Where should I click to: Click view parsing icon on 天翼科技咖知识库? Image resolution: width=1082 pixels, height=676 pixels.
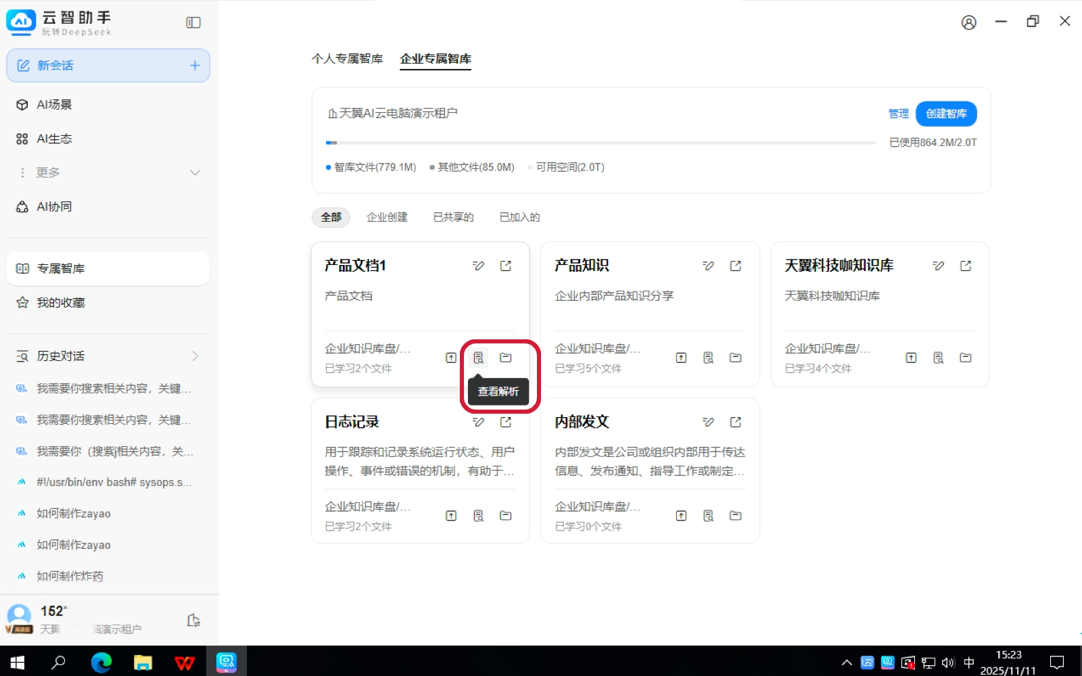(938, 358)
